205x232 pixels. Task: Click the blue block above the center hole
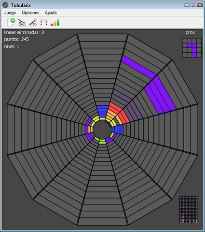point(102,112)
